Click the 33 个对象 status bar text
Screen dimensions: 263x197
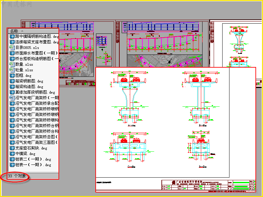pyautogui.click(x=17, y=176)
